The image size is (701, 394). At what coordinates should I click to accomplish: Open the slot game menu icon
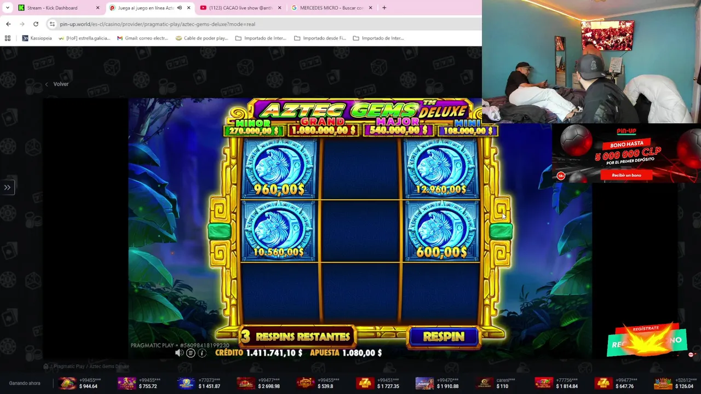pyautogui.click(x=191, y=353)
